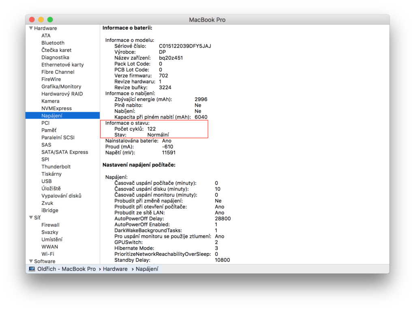Click Hardware in the path bar
415x310 pixels.
(x=115, y=269)
